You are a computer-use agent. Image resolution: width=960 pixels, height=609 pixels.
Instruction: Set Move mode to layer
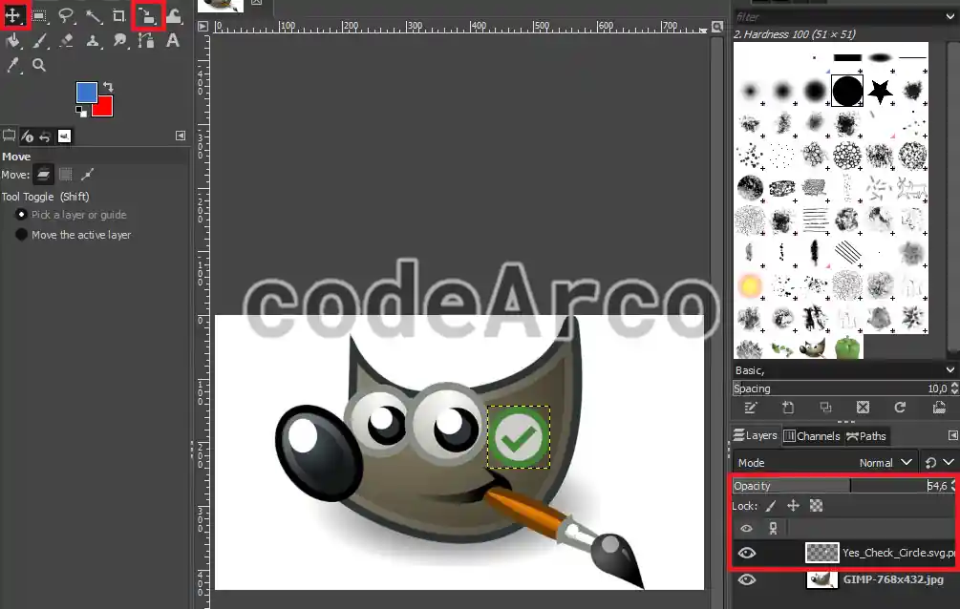tap(43, 175)
